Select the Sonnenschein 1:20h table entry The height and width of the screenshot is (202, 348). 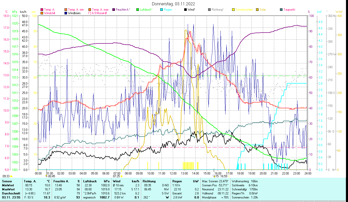pos(245,197)
